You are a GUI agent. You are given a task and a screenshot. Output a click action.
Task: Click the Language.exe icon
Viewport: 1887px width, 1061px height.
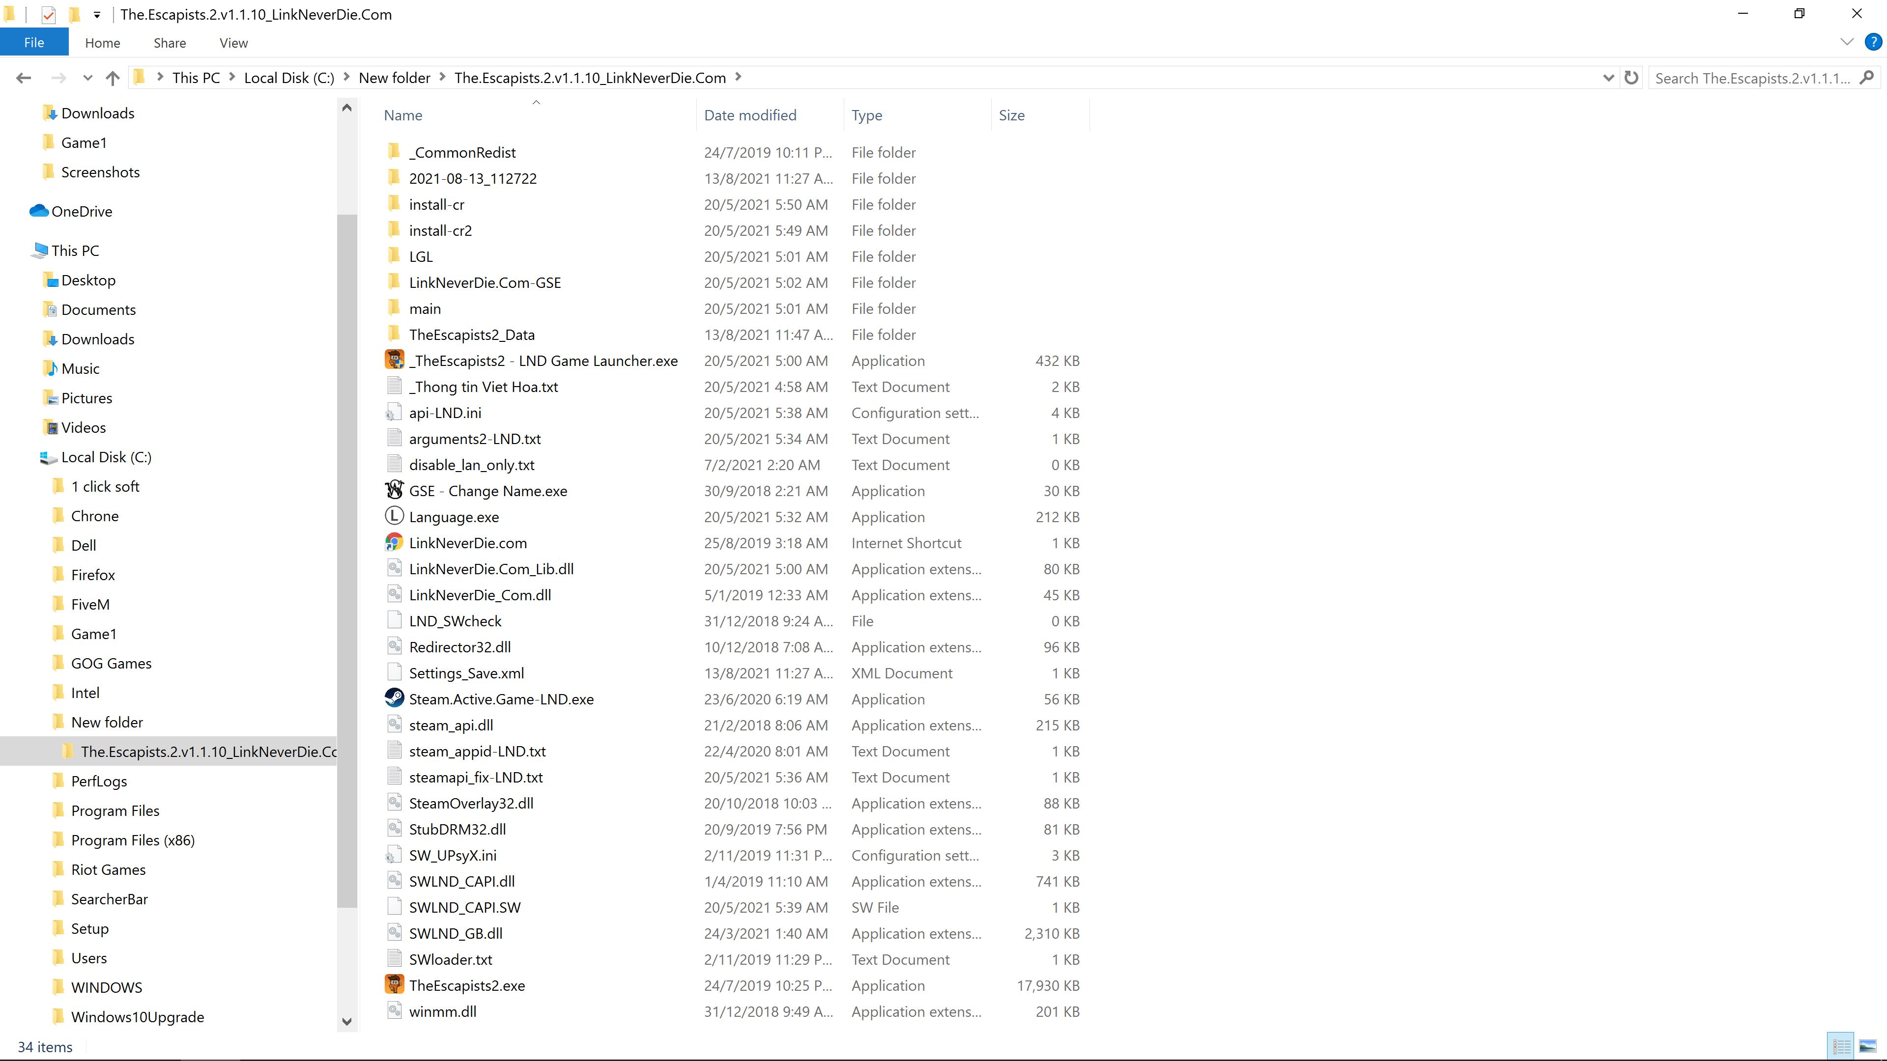[394, 516]
